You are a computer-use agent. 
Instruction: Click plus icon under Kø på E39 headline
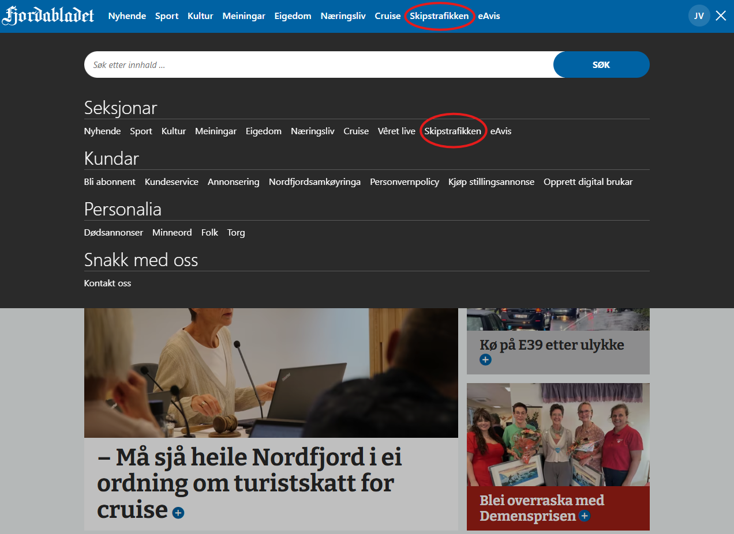tap(485, 360)
